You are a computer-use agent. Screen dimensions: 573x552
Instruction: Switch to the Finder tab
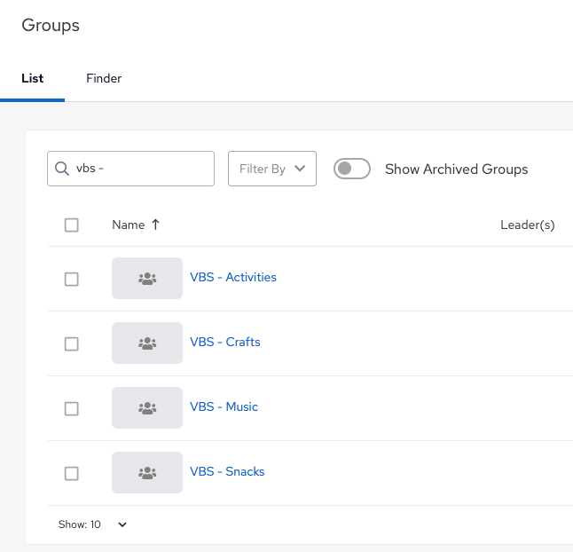(104, 78)
